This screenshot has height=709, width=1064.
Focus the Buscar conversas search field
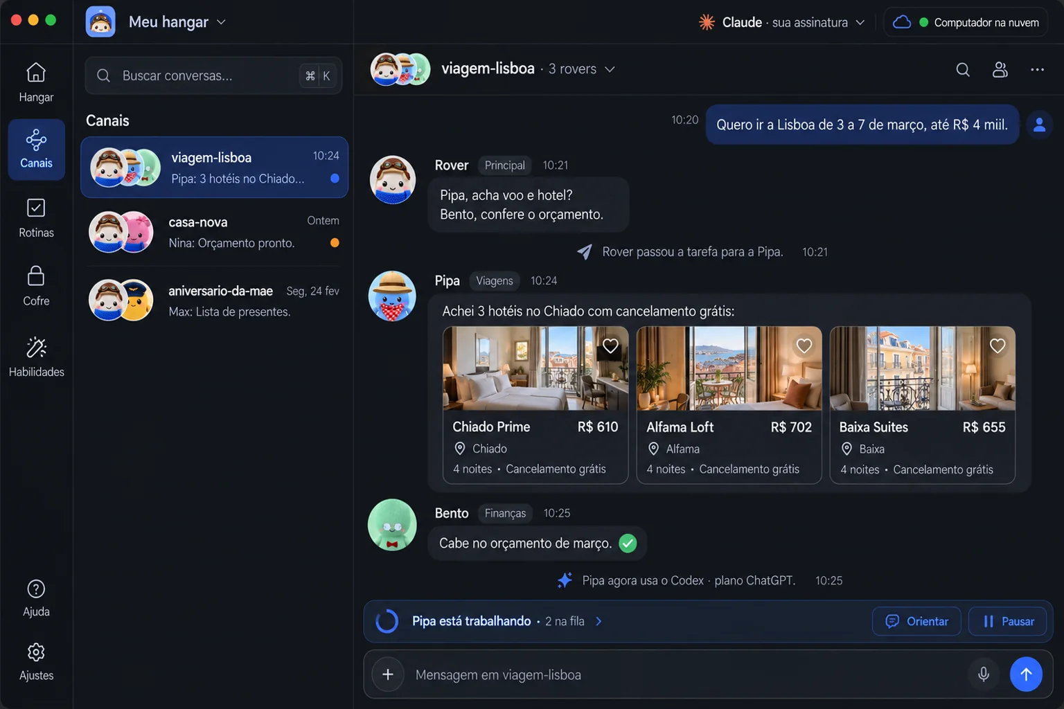coord(213,75)
